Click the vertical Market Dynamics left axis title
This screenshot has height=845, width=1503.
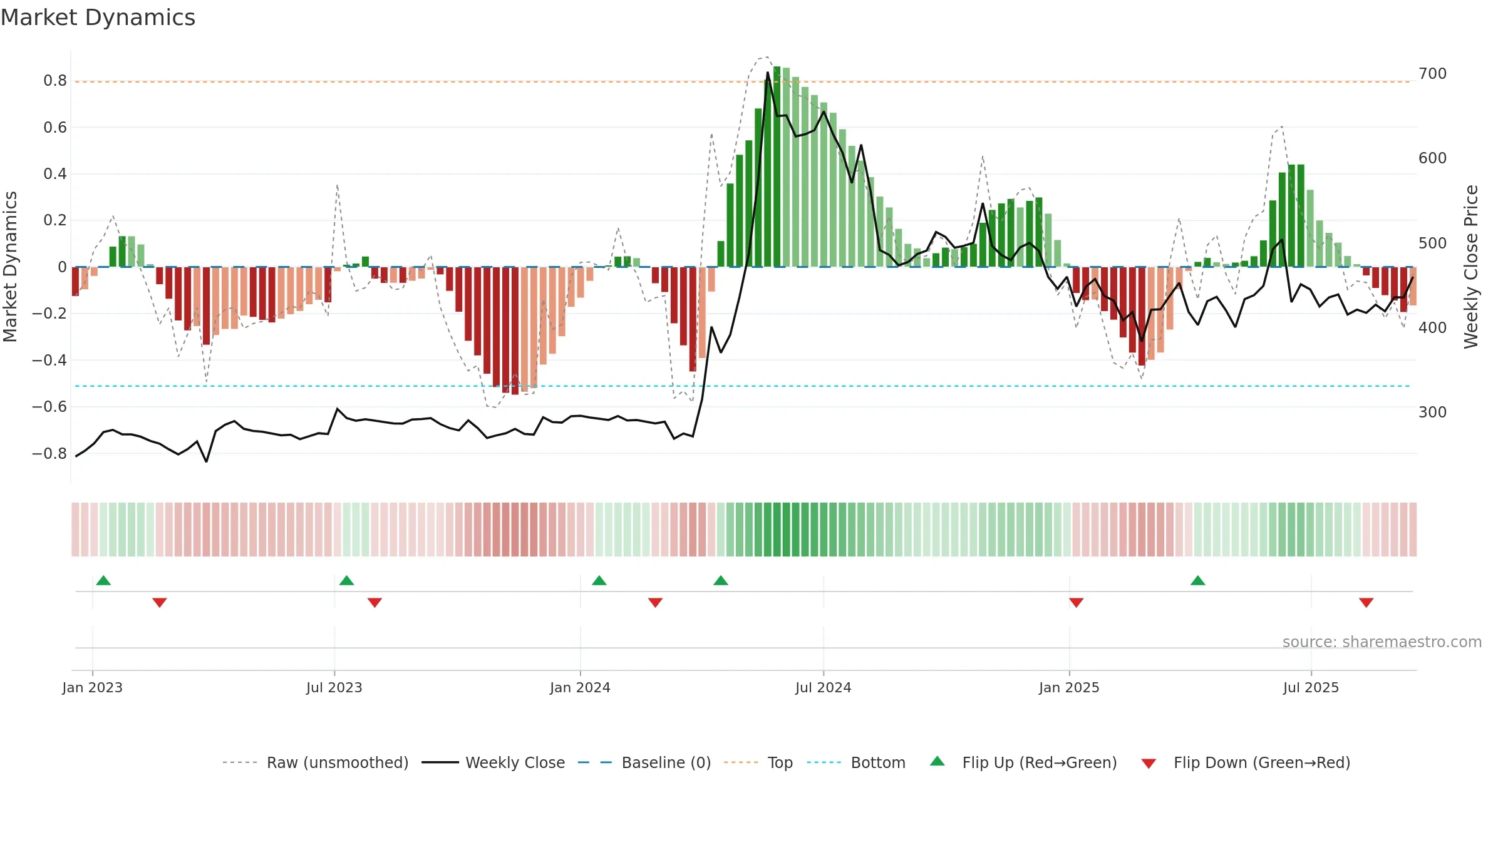tap(10, 267)
